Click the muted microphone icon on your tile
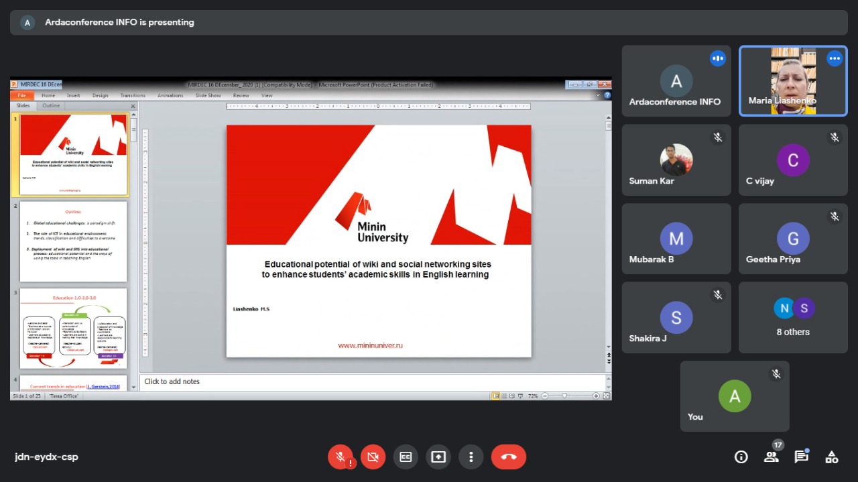The width and height of the screenshot is (858, 482). [x=776, y=374]
